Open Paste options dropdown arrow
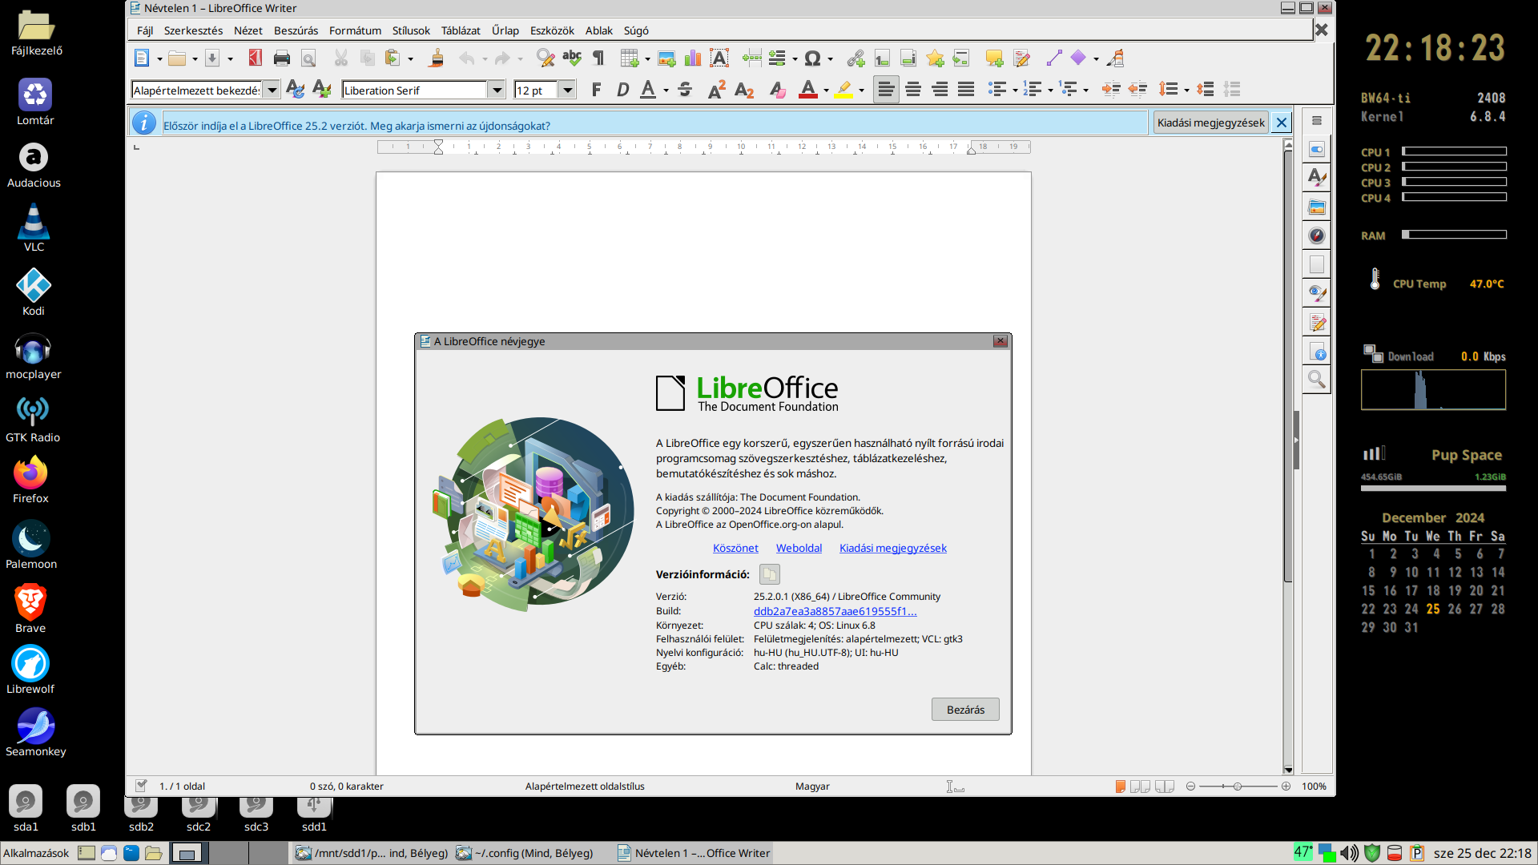1538x865 pixels. pos(410,59)
